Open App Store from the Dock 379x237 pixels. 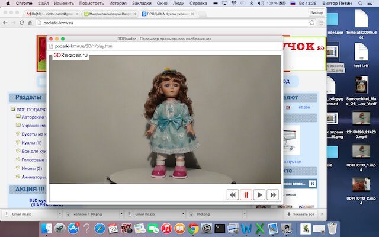[73, 229]
